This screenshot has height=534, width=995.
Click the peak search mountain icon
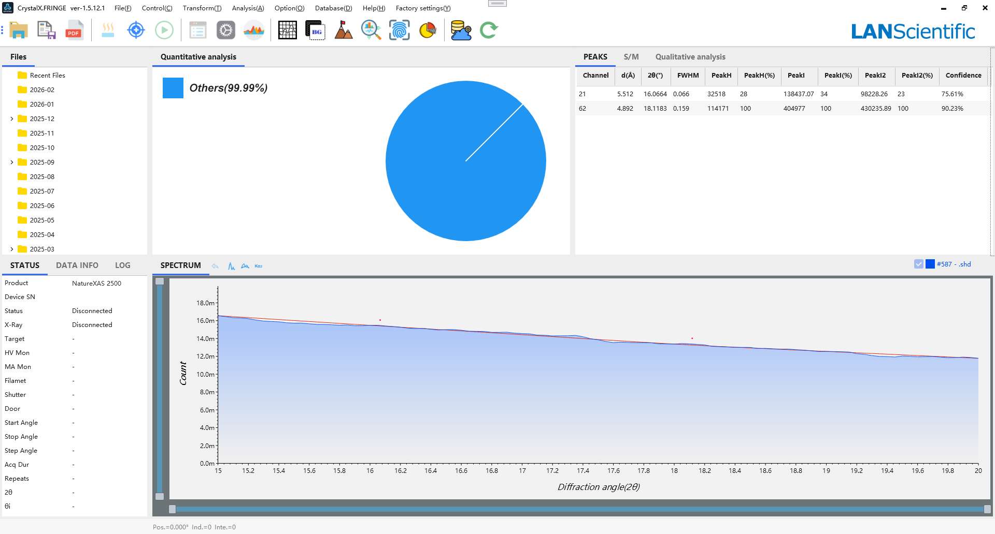tap(343, 31)
